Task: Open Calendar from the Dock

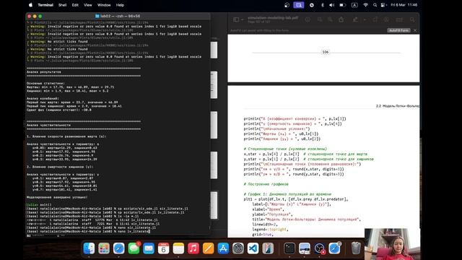Action: pos(164,248)
